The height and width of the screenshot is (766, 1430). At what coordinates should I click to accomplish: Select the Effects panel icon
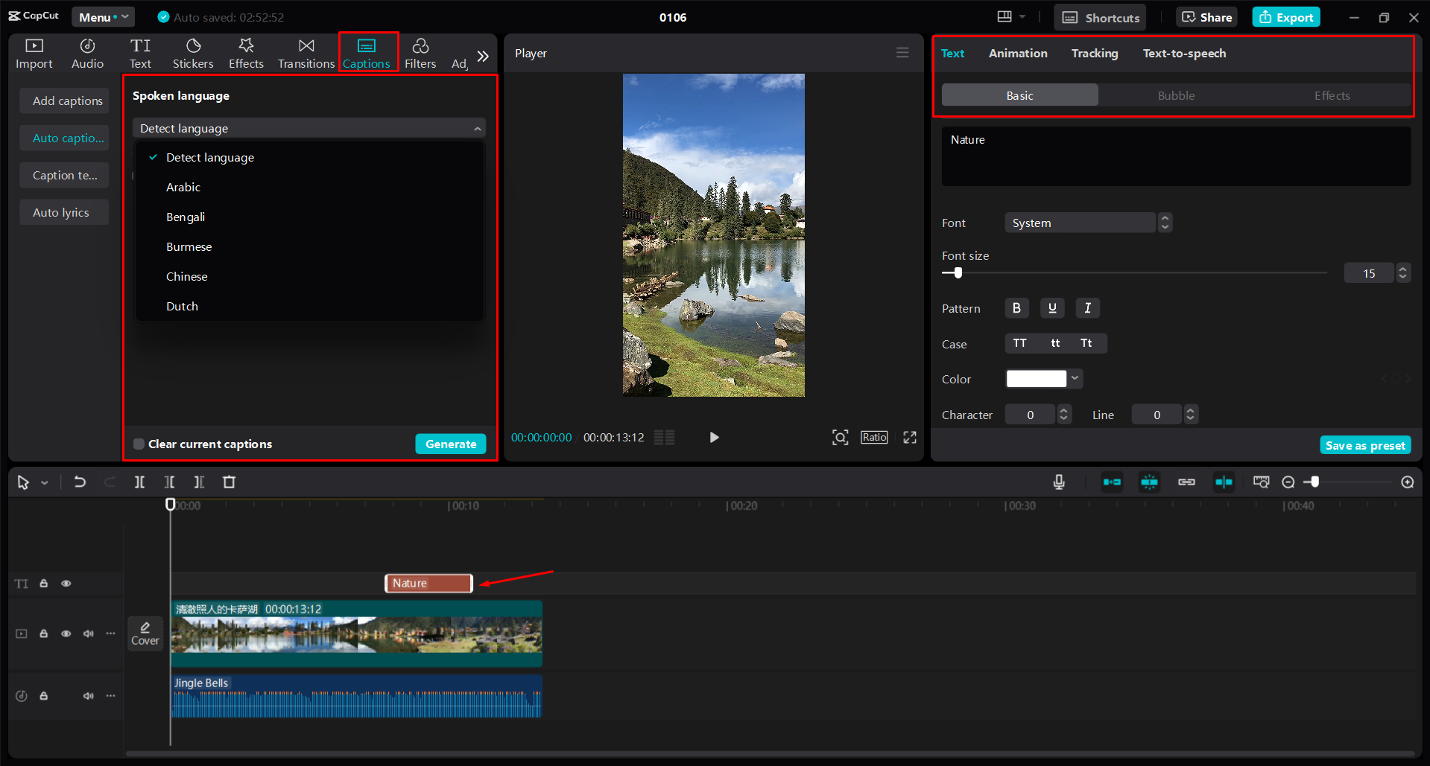246,53
